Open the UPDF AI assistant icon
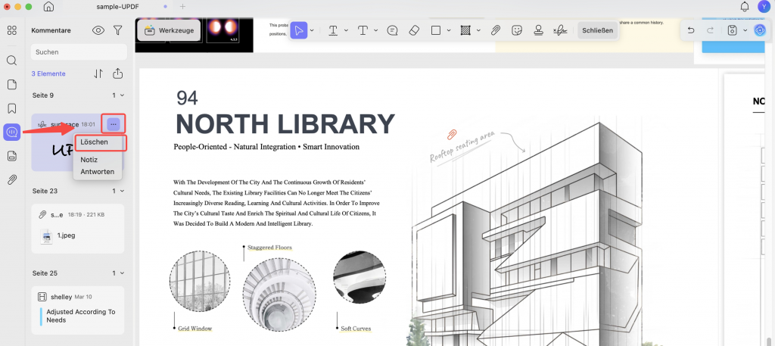The height and width of the screenshot is (346, 775). (760, 30)
